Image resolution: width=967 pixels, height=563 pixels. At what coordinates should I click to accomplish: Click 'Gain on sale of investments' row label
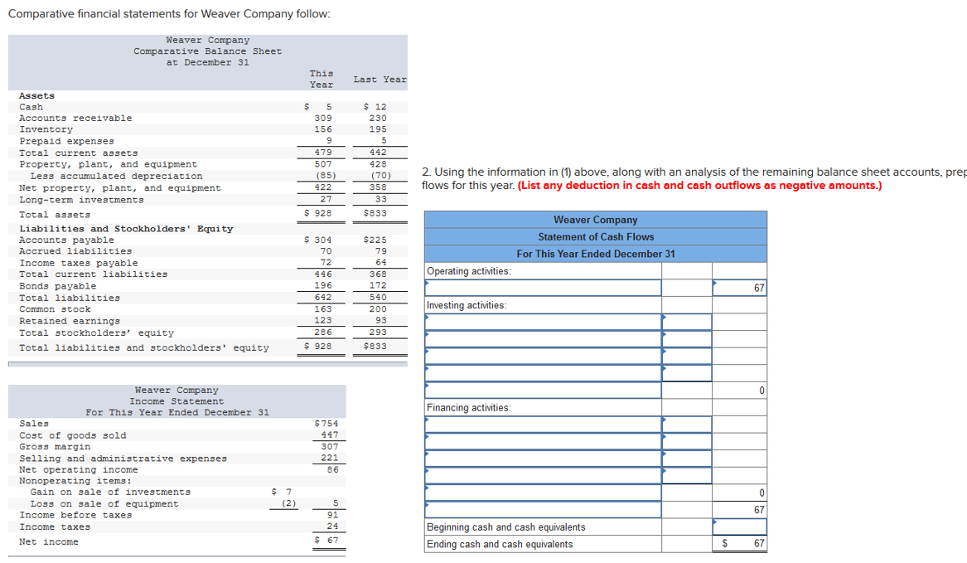(x=110, y=492)
